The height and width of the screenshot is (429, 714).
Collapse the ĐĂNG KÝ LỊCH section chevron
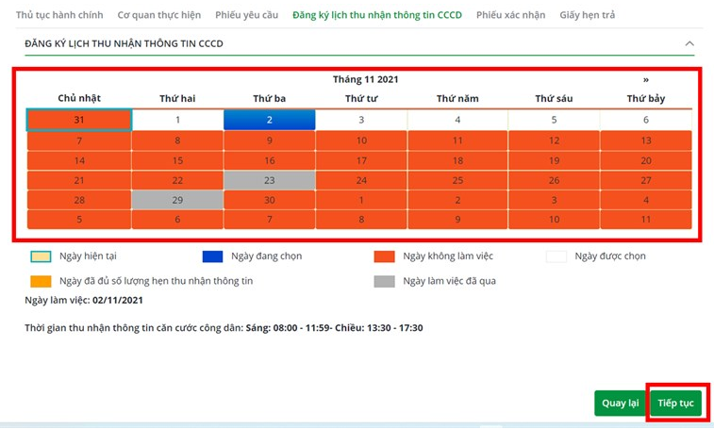(x=689, y=43)
